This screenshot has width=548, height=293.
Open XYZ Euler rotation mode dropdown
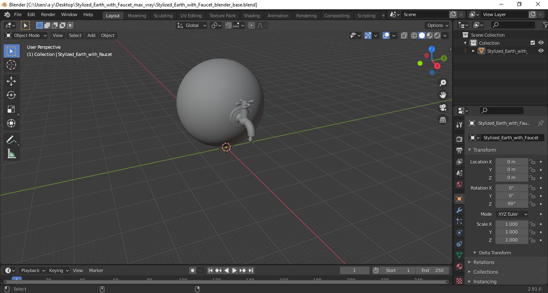pyautogui.click(x=512, y=214)
